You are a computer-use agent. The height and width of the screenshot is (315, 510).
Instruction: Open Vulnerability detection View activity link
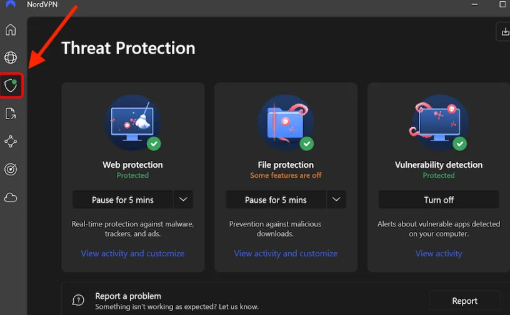point(439,253)
